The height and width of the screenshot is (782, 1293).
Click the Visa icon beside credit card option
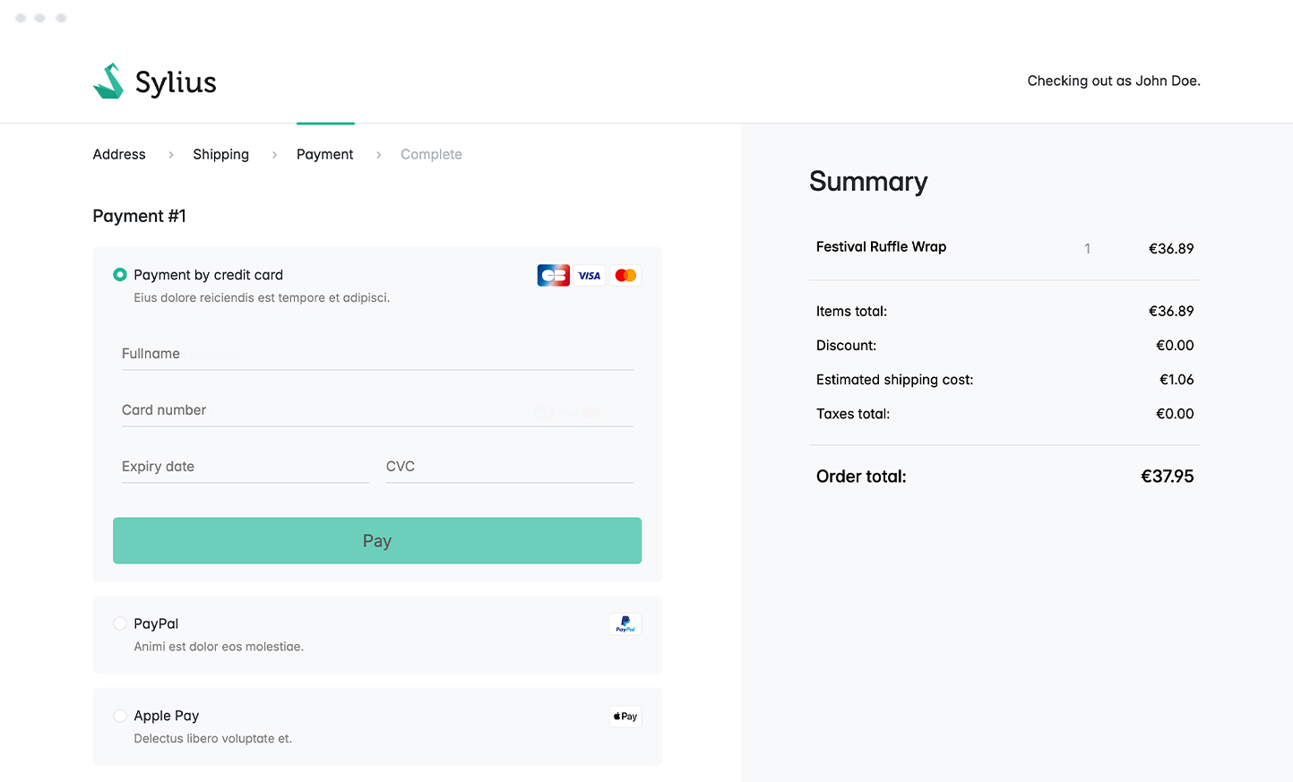[590, 275]
